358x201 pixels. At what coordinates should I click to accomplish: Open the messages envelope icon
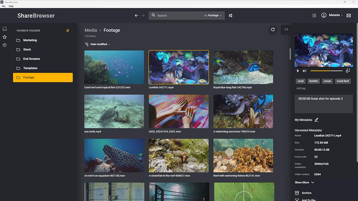tap(349, 16)
